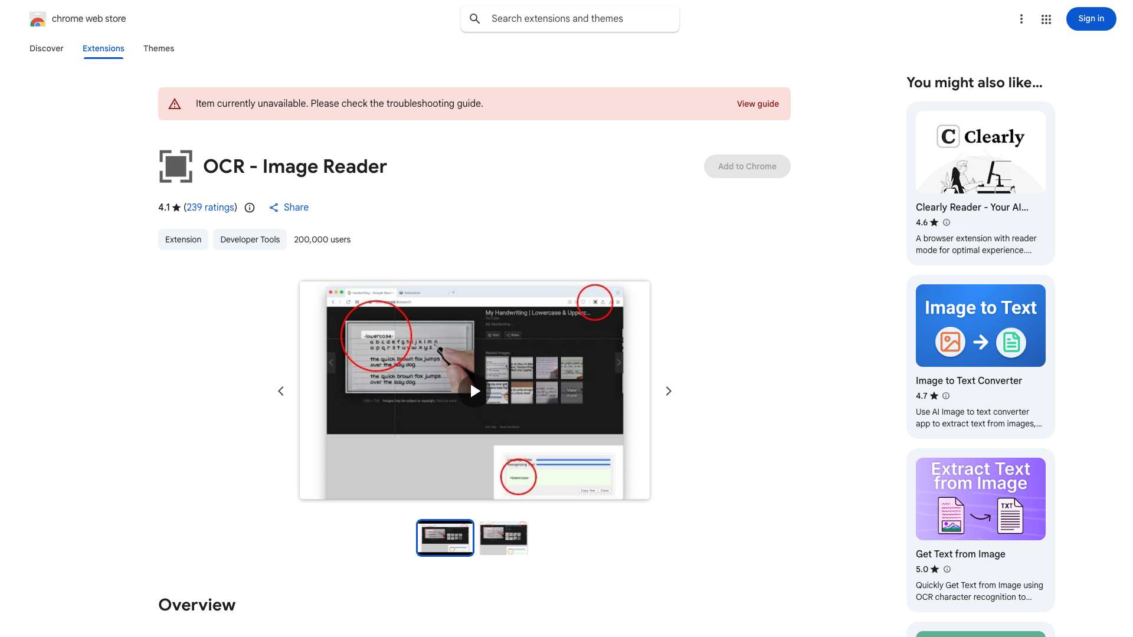Open the Extract Text from Image card picture

[x=981, y=499]
